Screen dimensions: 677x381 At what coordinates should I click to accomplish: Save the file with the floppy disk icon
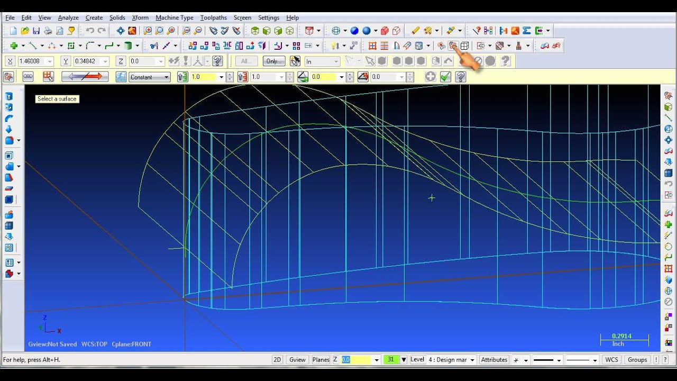click(x=36, y=31)
